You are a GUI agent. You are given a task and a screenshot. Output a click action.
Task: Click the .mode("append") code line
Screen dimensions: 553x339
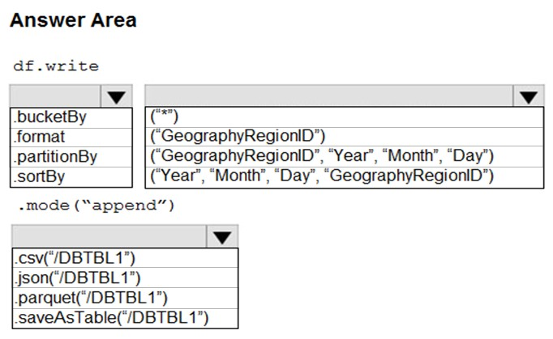pyautogui.click(x=95, y=205)
